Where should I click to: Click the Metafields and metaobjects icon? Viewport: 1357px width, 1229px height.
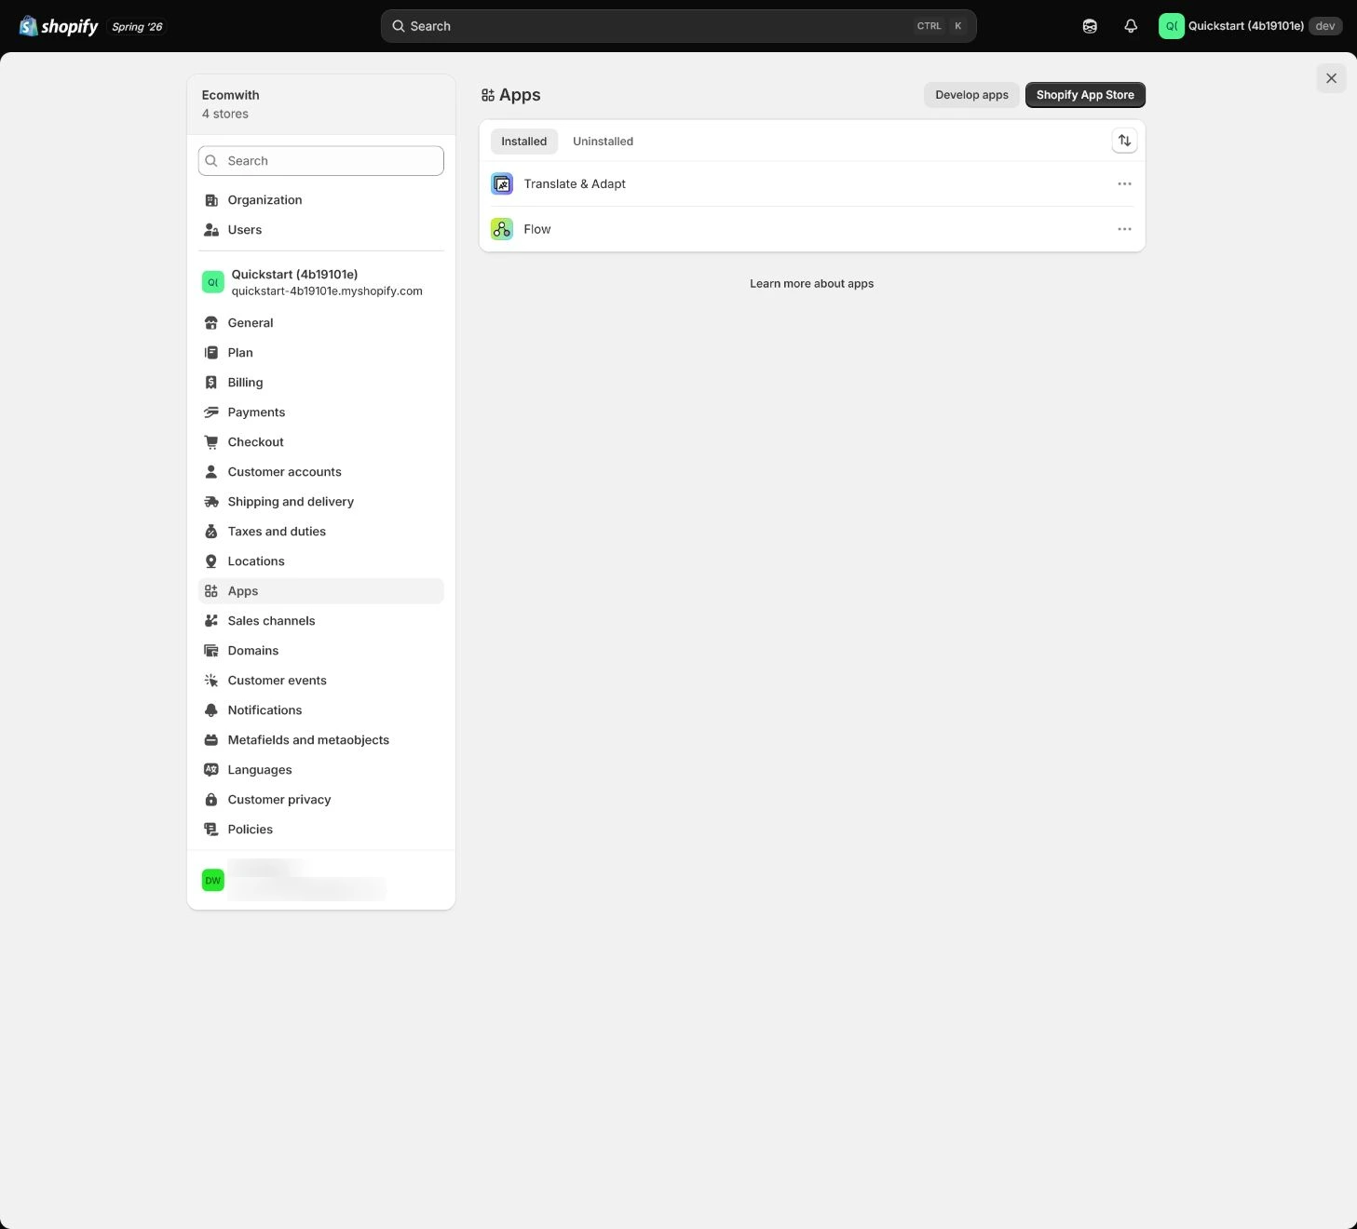(x=211, y=740)
